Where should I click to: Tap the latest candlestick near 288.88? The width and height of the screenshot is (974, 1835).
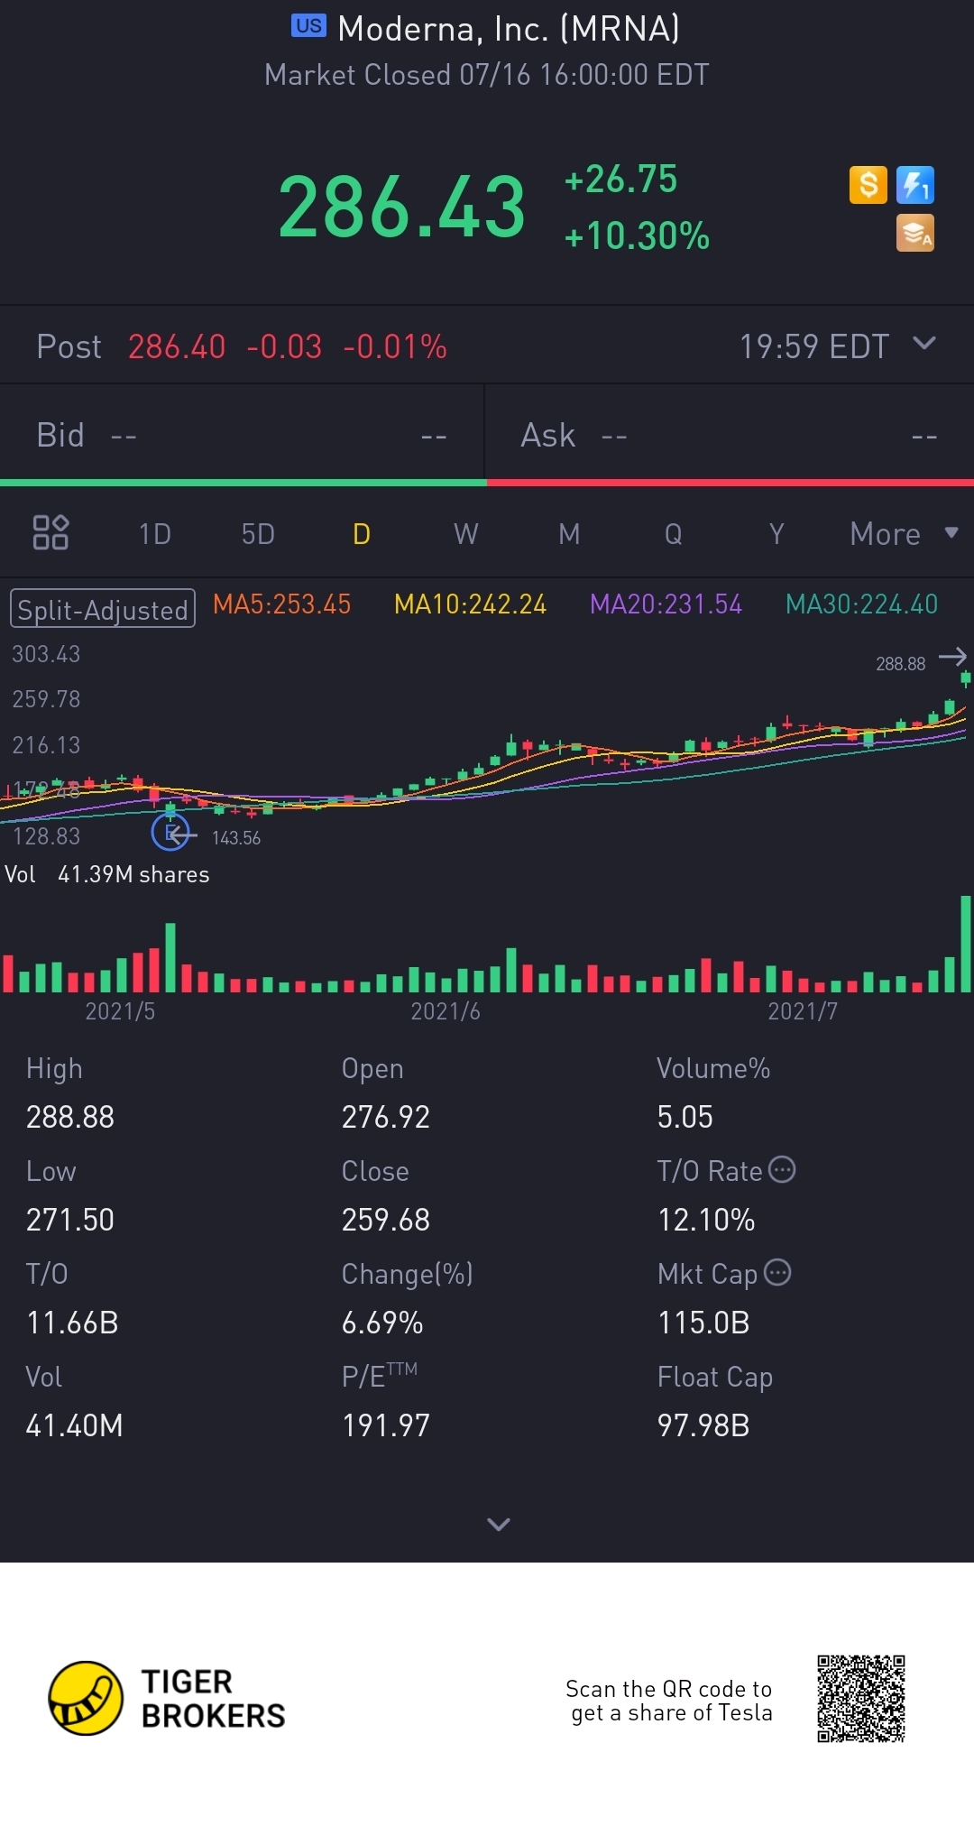pyautogui.click(x=966, y=677)
